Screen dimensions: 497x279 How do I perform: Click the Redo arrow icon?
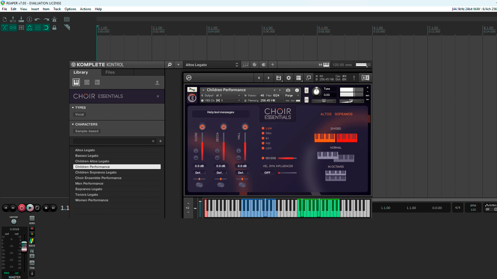(46, 19)
